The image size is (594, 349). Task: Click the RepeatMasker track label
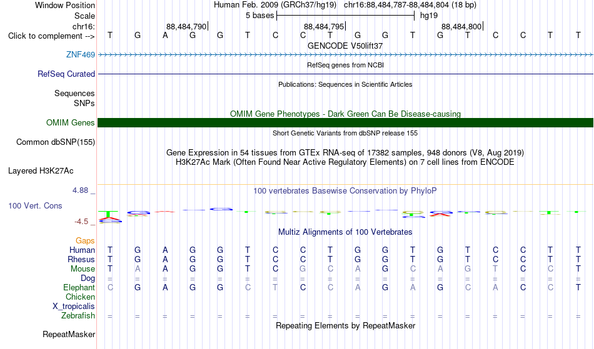click(69, 334)
